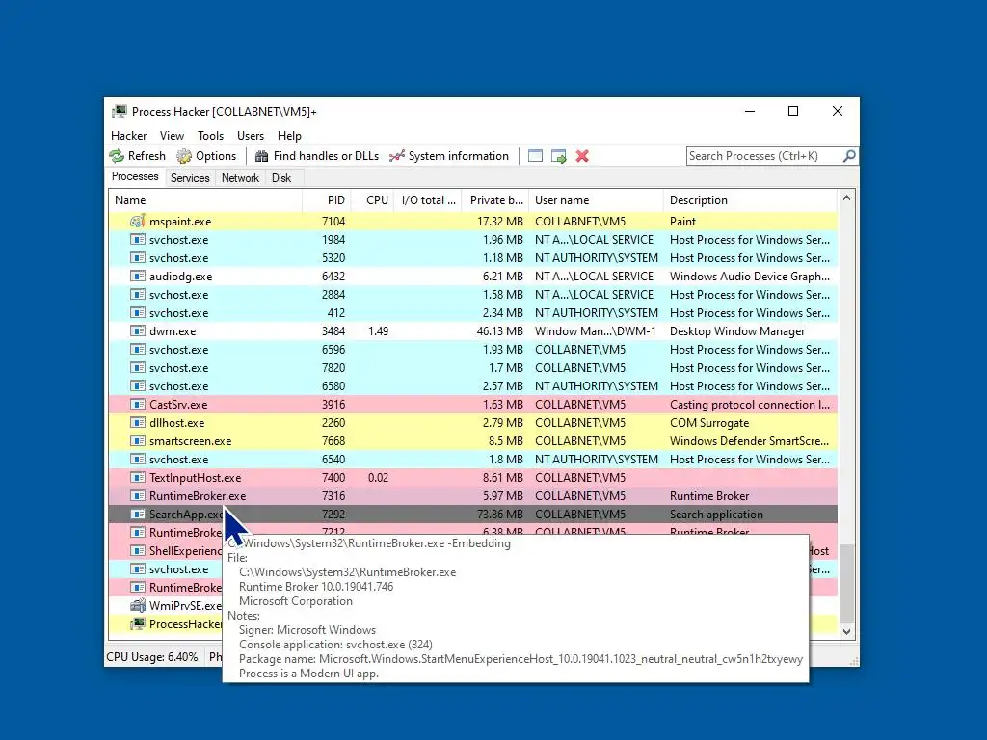Select the svchost.exe row PID 6540
The image size is (987, 740).
coord(472,460)
